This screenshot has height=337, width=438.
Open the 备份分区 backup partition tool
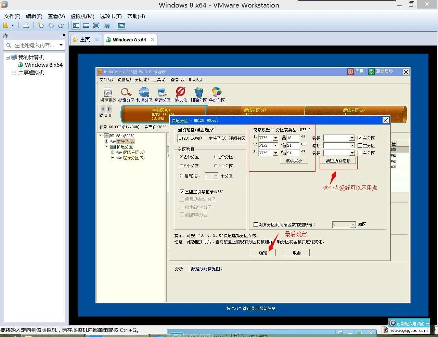217,93
